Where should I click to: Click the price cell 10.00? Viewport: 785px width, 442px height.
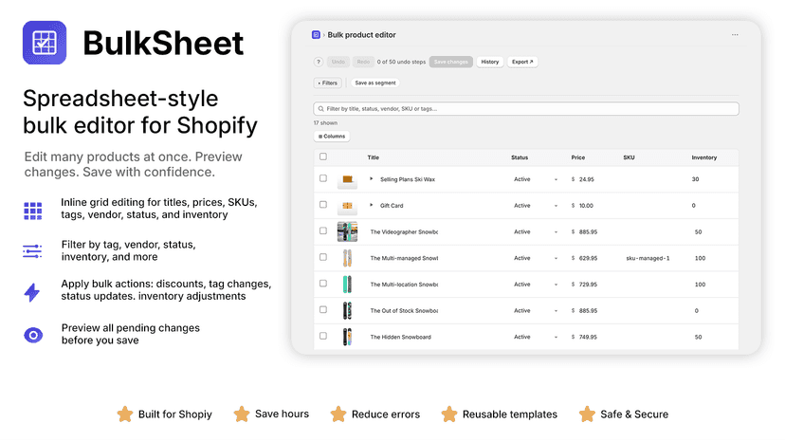coord(586,206)
